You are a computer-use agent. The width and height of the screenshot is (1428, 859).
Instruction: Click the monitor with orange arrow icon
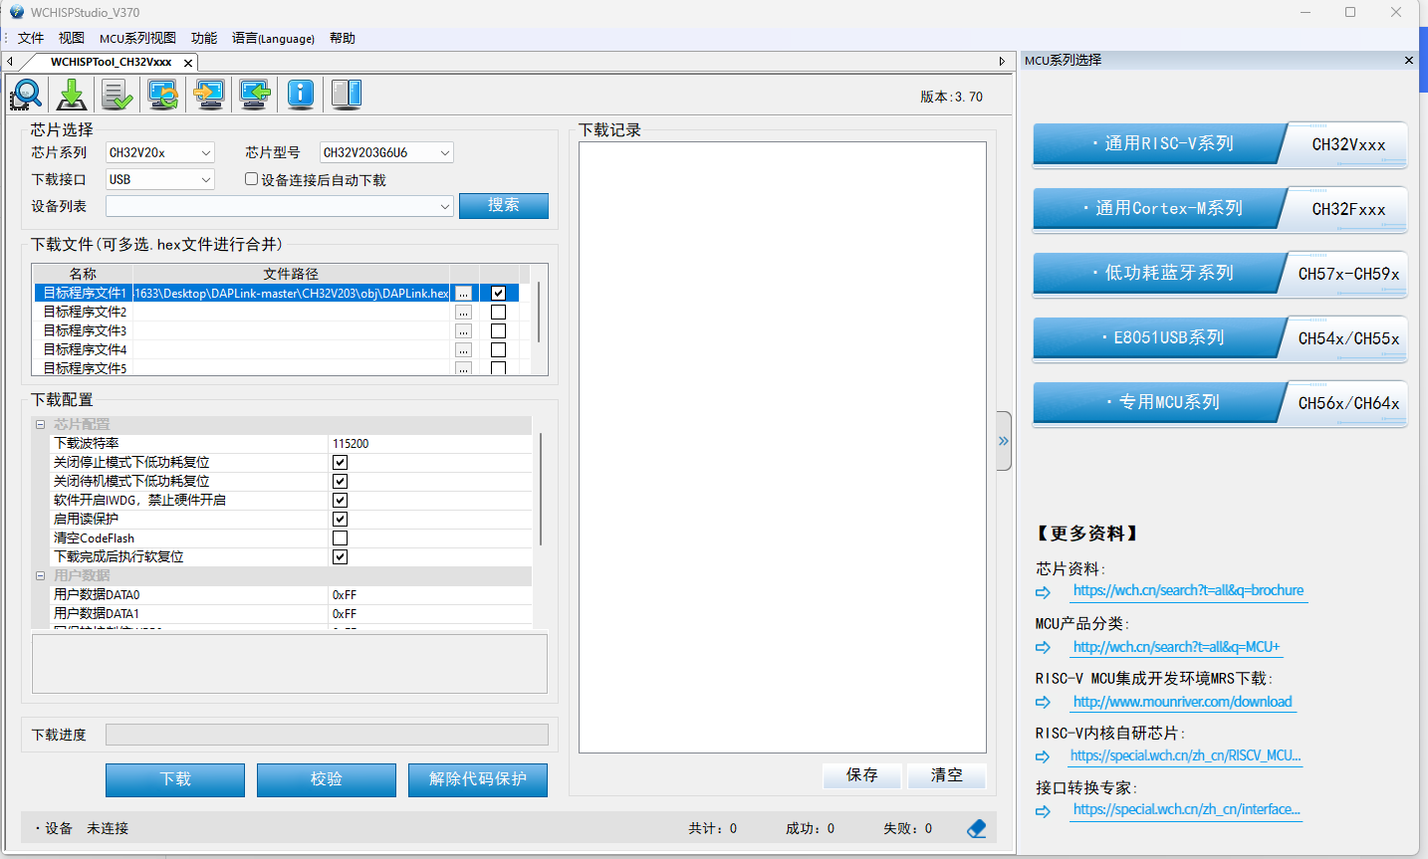pyautogui.click(x=209, y=95)
